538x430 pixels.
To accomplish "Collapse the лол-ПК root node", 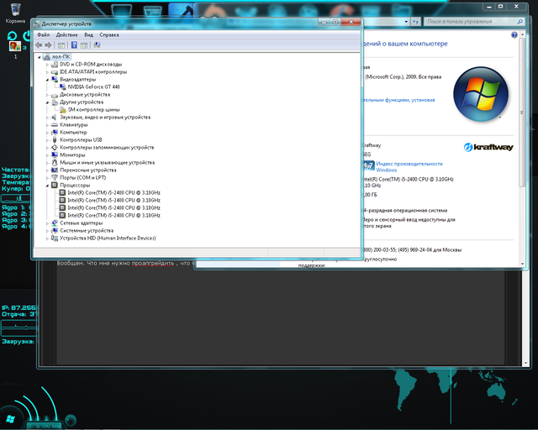I will [40, 57].
